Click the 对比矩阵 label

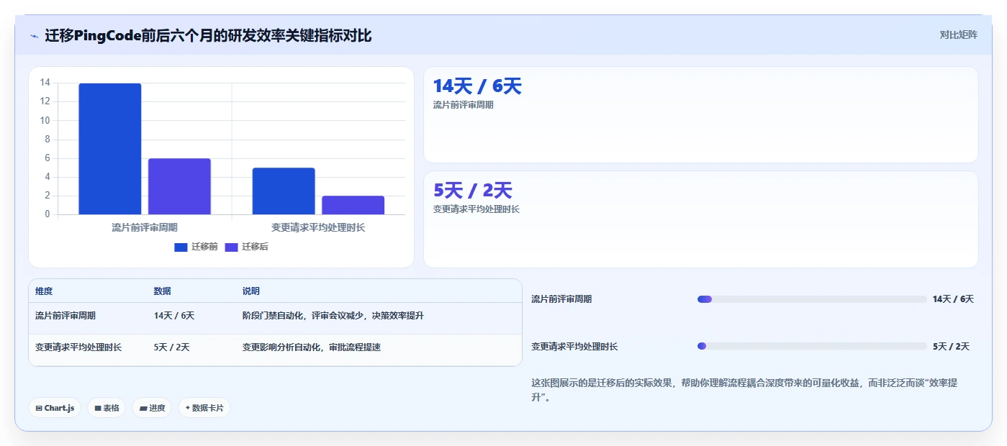(958, 35)
